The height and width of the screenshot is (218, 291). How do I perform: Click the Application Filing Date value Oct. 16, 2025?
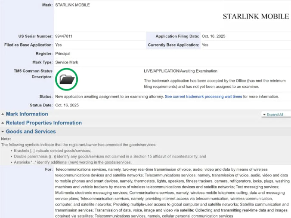[x=214, y=36]
